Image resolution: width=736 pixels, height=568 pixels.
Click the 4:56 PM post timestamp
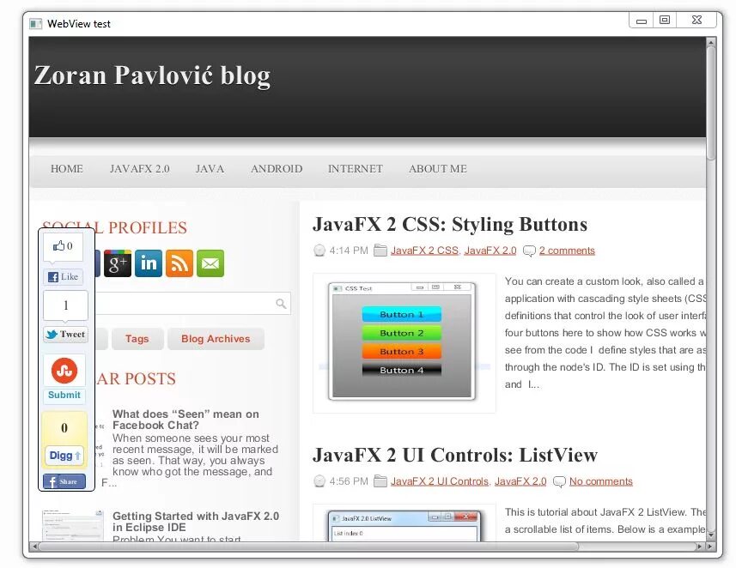point(349,481)
